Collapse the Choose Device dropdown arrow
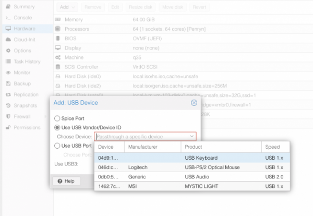 tap(192, 137)
